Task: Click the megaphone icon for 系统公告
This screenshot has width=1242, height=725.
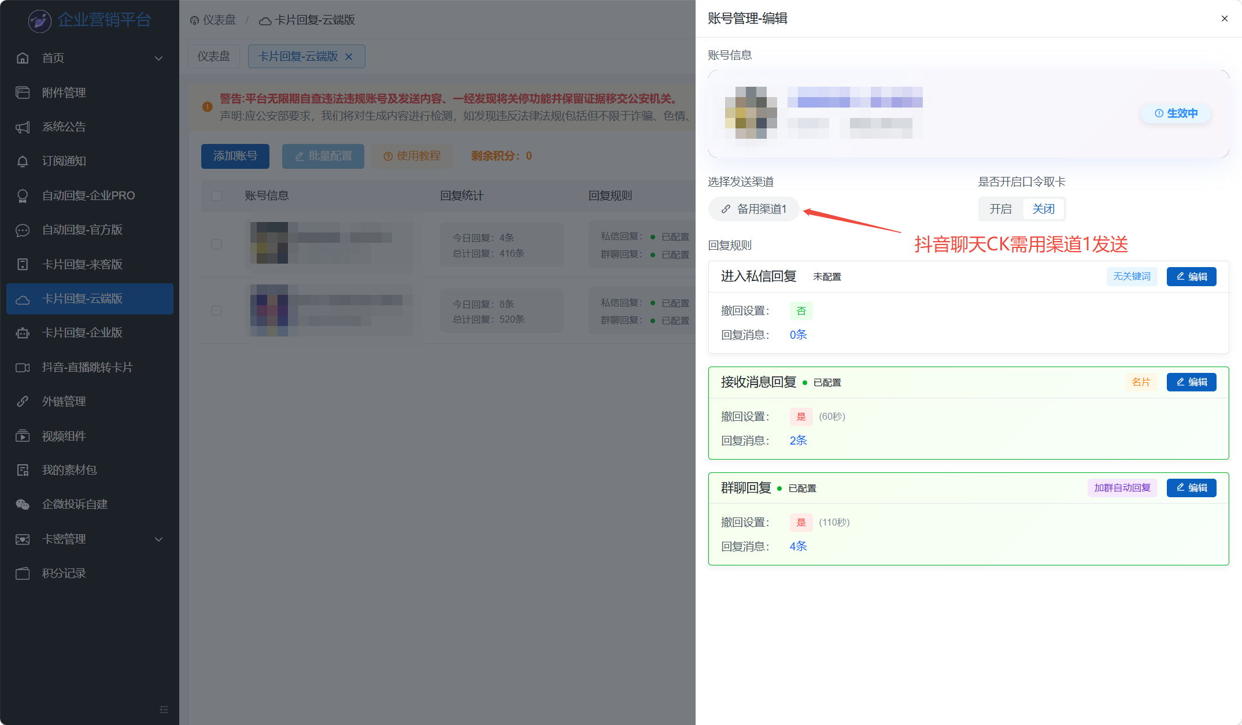Action: click(23, 127)
